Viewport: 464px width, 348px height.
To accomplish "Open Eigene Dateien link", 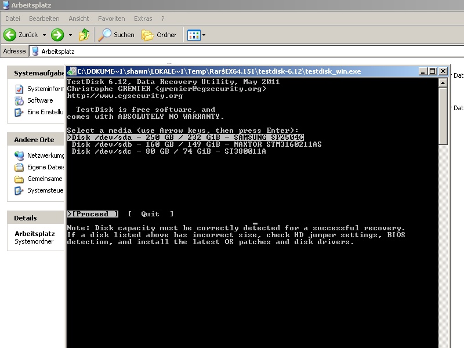I will (x=46, y=167).
